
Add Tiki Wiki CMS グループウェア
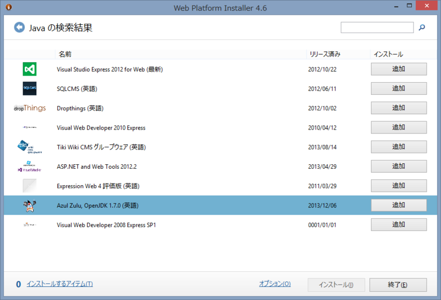399,147
